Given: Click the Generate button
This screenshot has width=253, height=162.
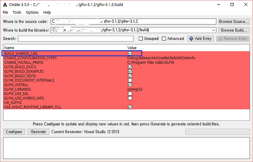Looking at the screenshot, I should [38, 132].
